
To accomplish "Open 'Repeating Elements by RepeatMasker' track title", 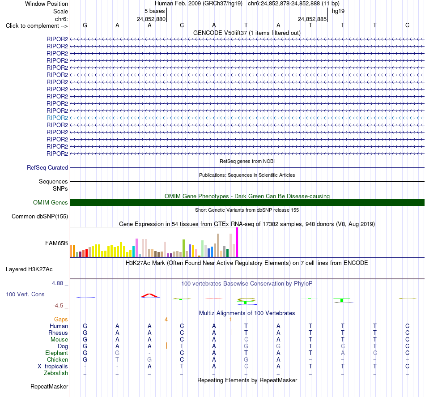I will (x=247, y=380).
